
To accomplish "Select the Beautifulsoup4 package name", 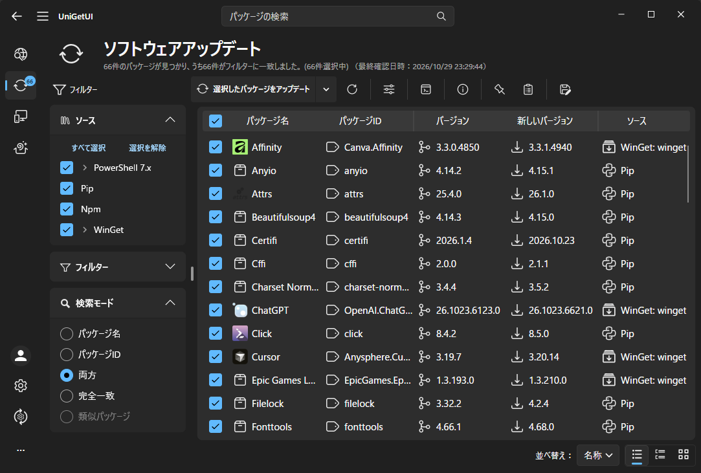I will click(284, 217).
